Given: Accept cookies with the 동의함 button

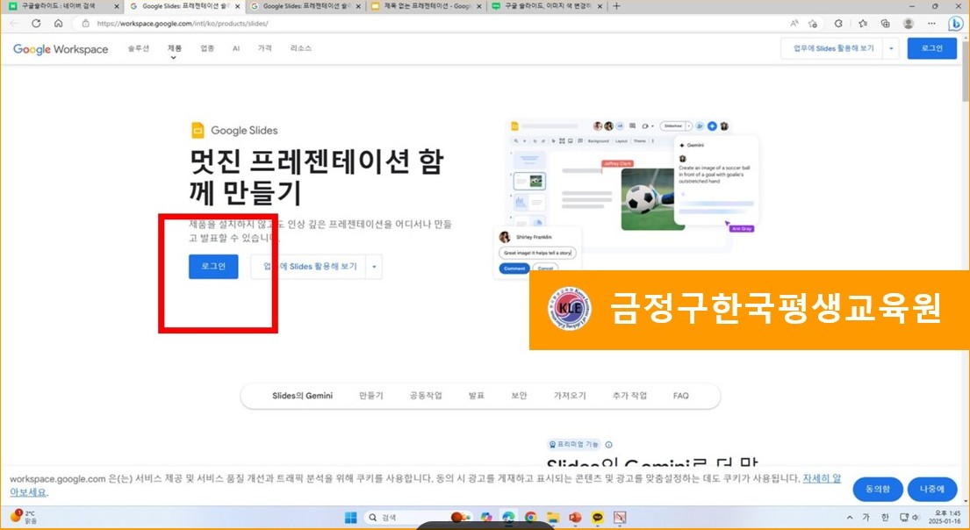Looking at the screenshot, I should (878, 489).
